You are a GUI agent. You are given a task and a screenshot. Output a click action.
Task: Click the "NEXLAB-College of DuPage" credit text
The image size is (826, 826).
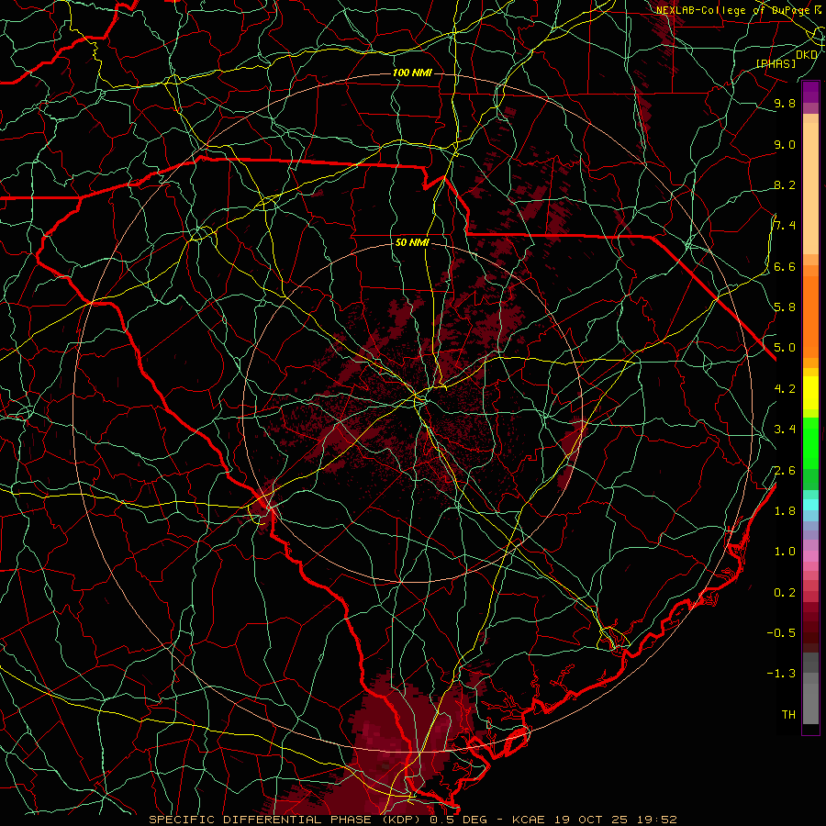[x=732, y=10]
